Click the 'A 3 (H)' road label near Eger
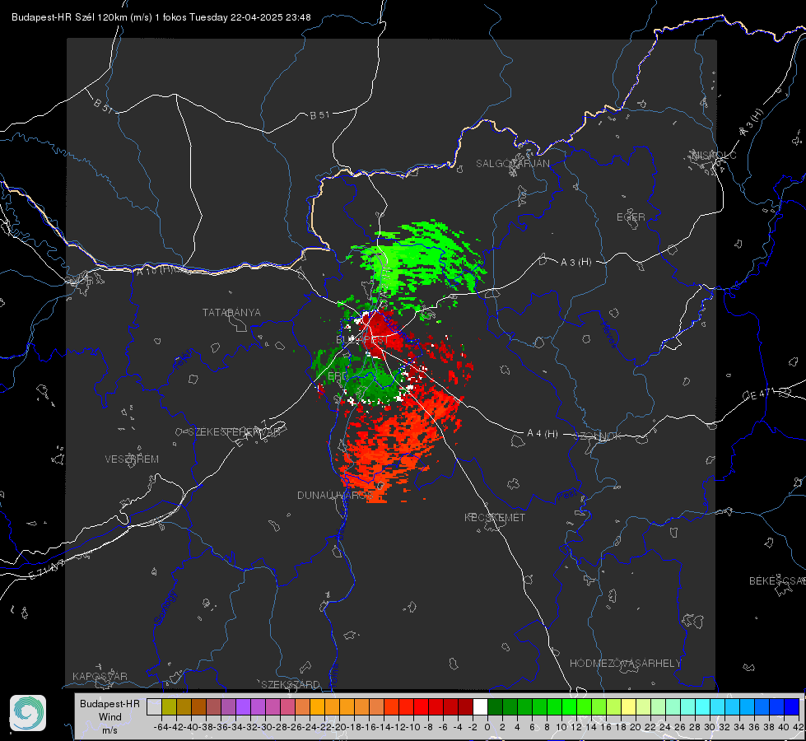 coord(575,263)
